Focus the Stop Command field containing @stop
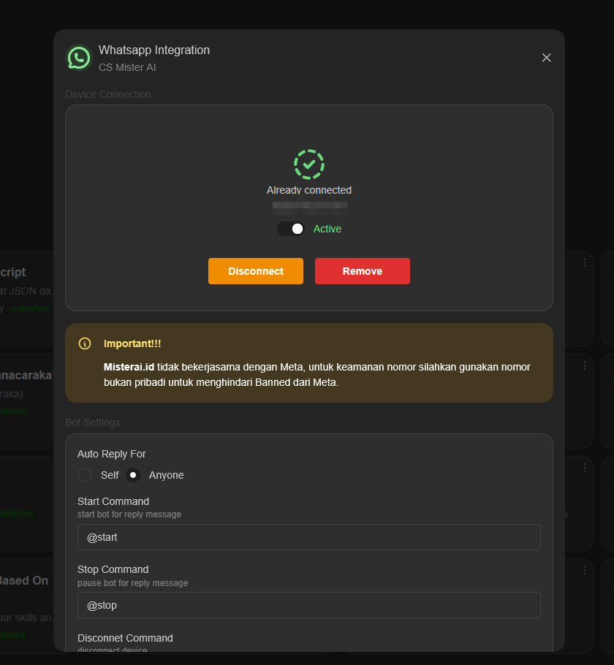This screenshot has width=614, height=665. (308, 605)
